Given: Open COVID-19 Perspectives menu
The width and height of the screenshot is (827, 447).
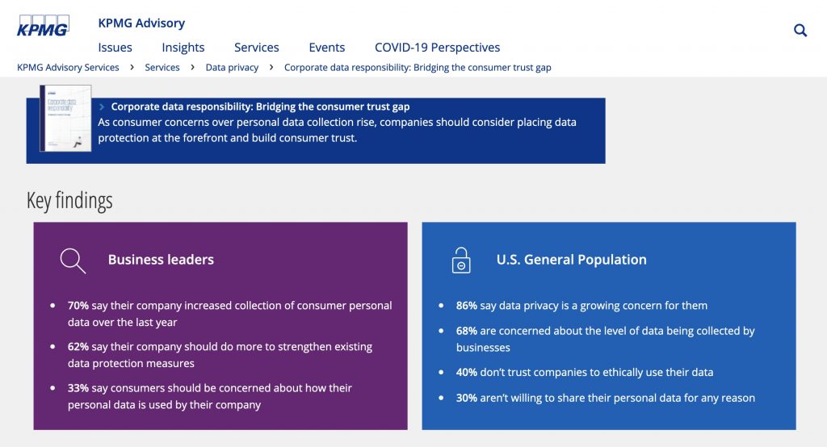Looking at the screenshot, I should [437, 48].
